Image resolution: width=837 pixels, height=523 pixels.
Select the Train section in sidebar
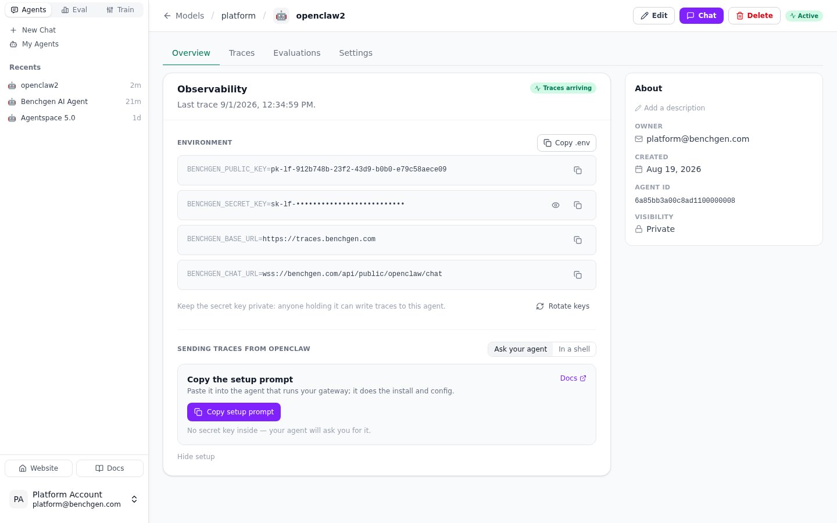[x=120, y=10]
